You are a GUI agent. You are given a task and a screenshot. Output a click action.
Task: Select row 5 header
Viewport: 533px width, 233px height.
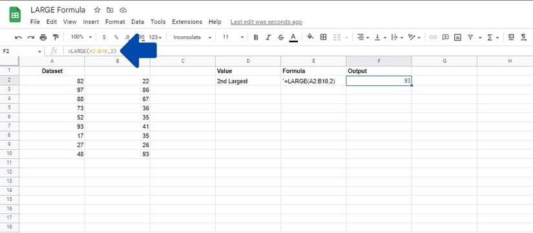[x=10, y=108]
